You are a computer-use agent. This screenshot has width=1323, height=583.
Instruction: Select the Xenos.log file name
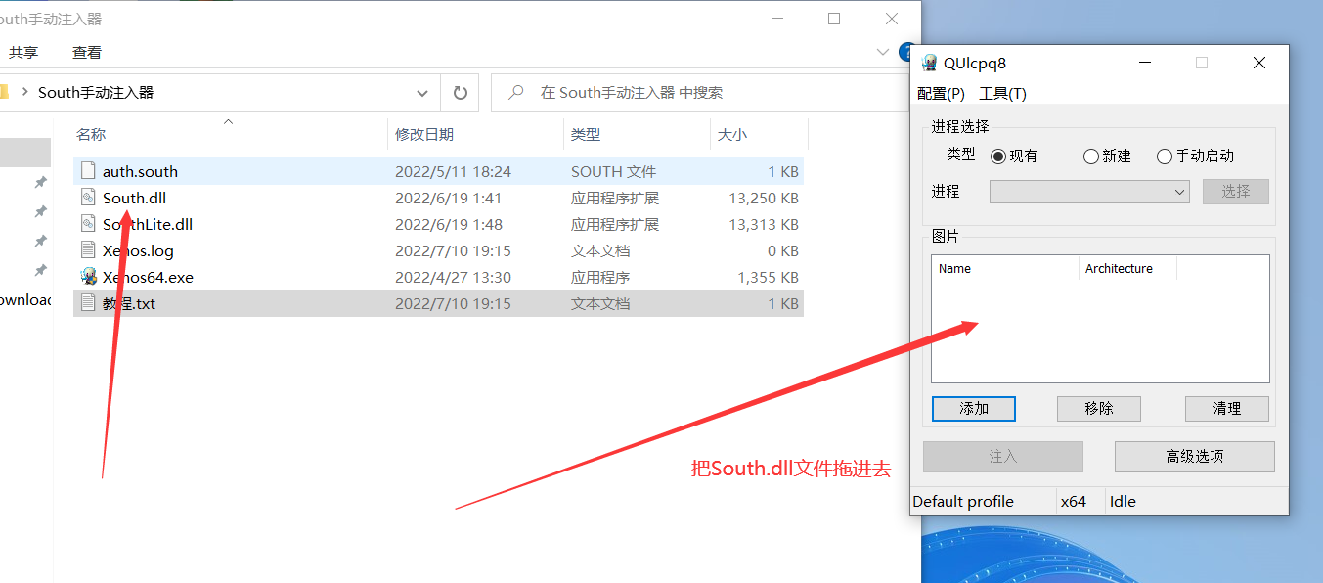138,250
